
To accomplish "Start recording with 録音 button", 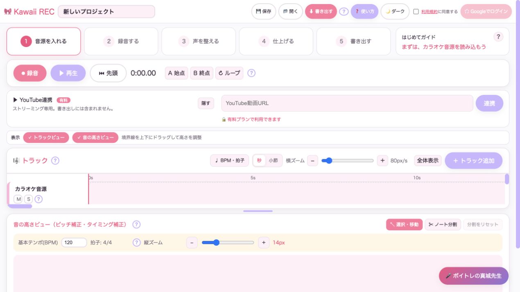I will [x=30, y=73].
